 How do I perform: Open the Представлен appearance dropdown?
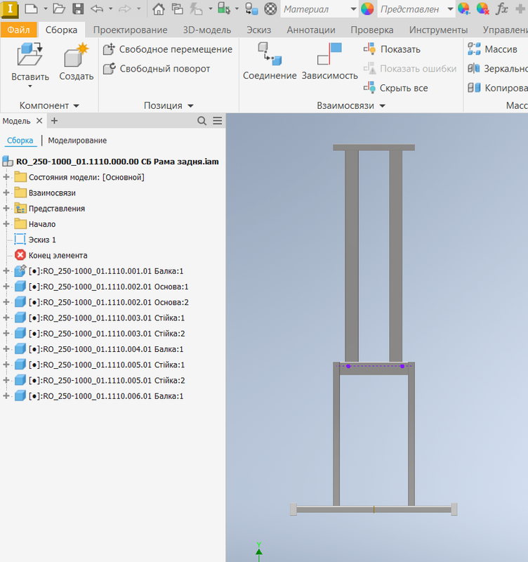tap(450, 9)
